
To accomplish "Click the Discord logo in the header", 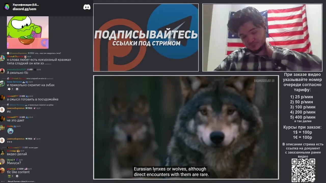I will click(x=87, y=7).
